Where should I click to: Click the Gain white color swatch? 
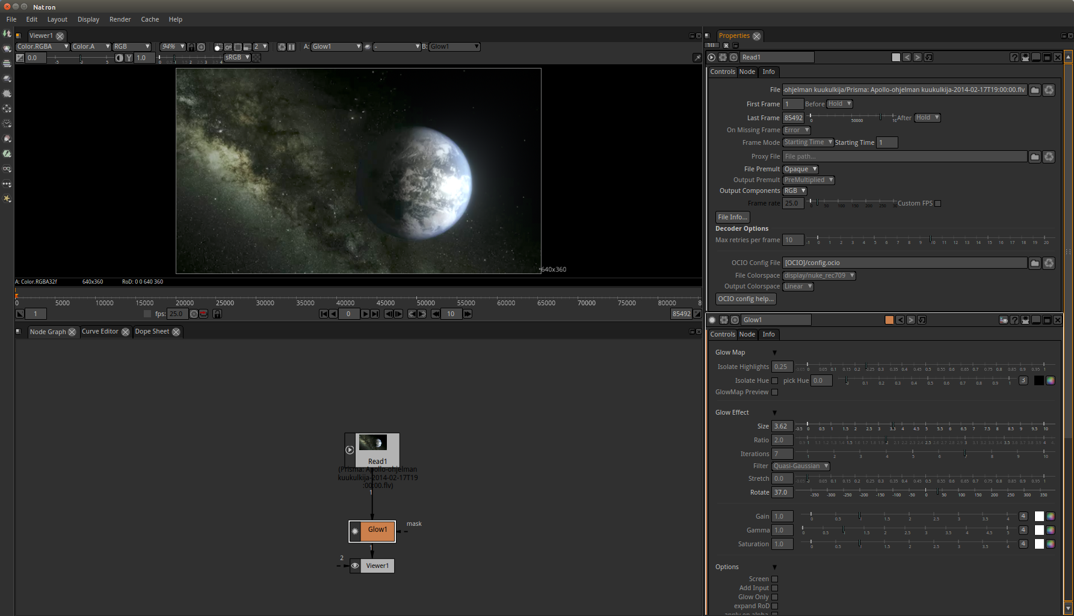pos(1039,516)
